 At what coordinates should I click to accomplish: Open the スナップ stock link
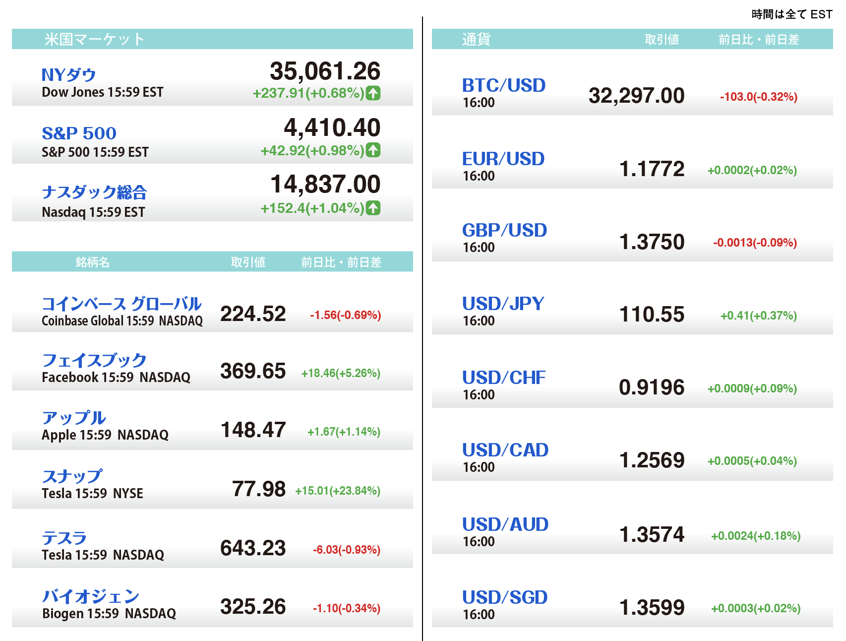[72, 476]
